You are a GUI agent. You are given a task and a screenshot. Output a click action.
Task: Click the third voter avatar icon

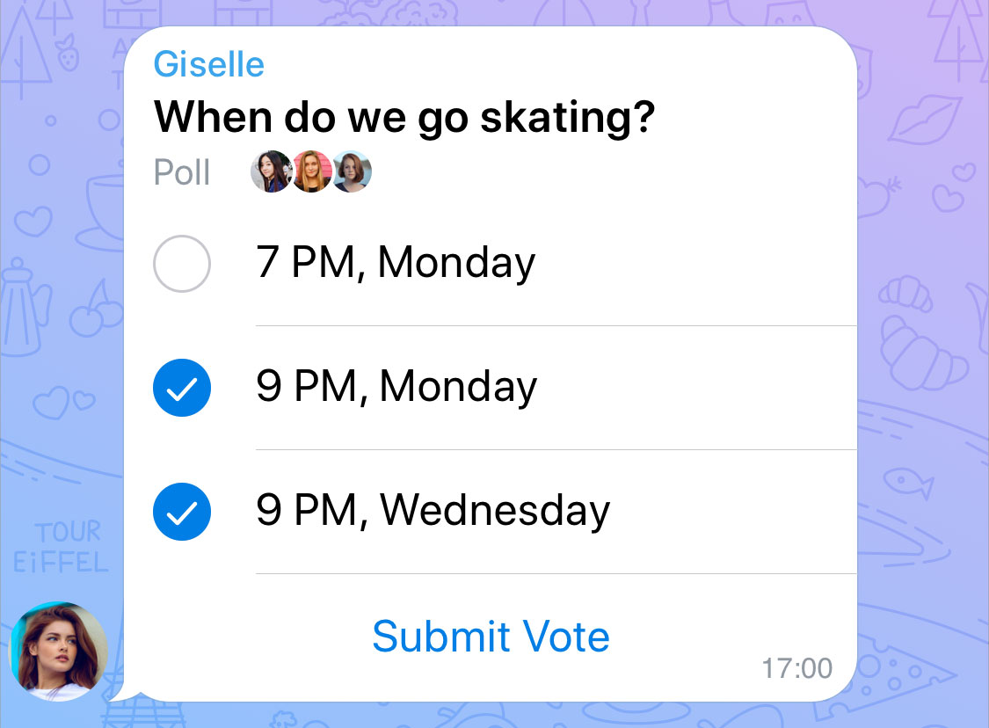click(x=351, y=171)
